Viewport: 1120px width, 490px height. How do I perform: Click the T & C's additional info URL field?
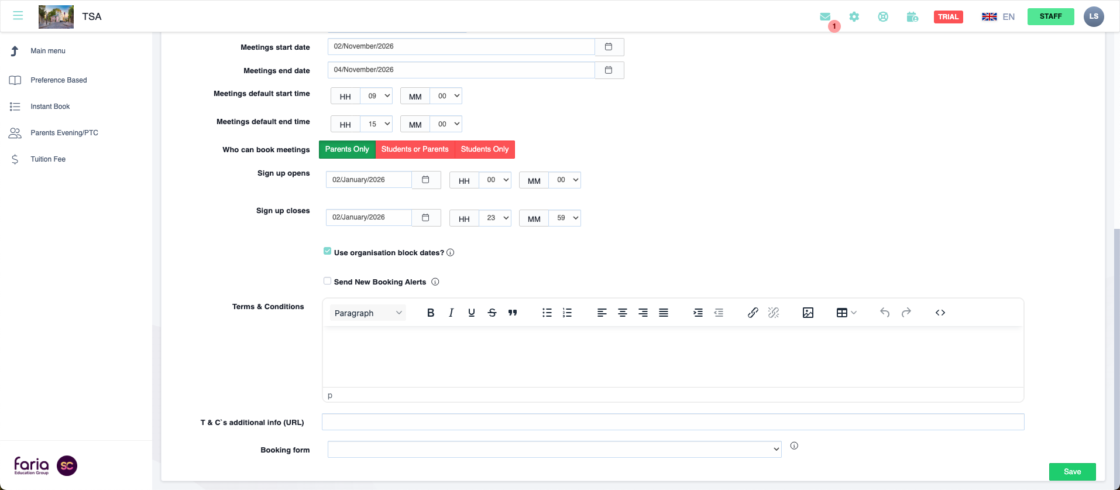coord(673,422)
